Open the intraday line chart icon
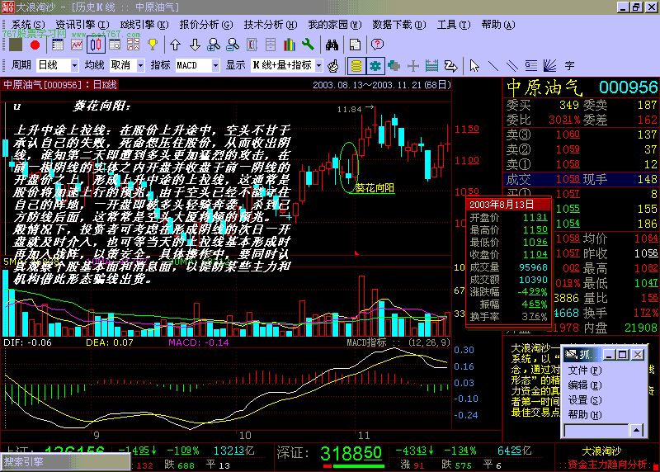This screenshot has height=472, width=660. 77,45
